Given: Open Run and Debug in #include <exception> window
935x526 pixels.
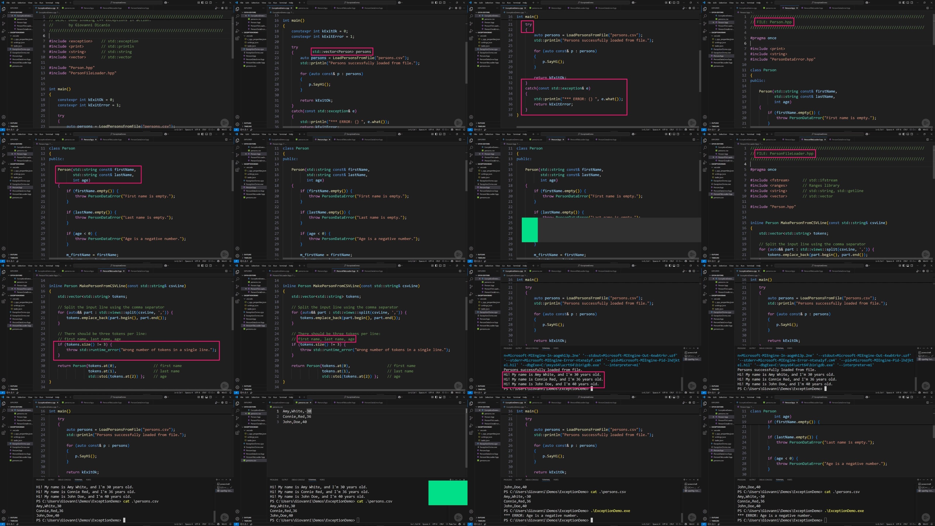Looking at the screenshot, I should pos(4,31).
